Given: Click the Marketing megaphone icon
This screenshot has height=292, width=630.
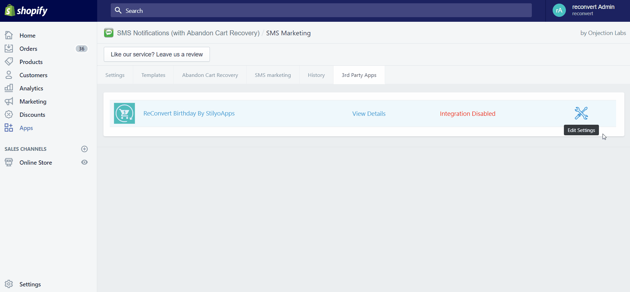Looking at the screenshot, I should point(9,101).
